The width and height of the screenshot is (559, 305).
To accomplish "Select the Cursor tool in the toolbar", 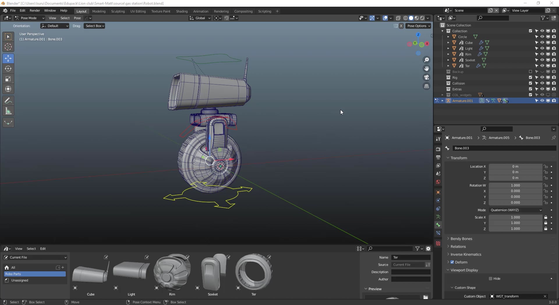I will point(8,47).
